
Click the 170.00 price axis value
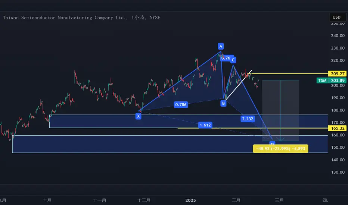tap(338, 122)
